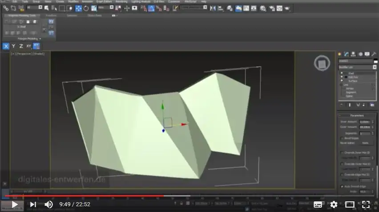The height and width of the screenshot is (212, 379).
Task: Open Curve Editor from toolbar
Action: [x=246, y=8]
